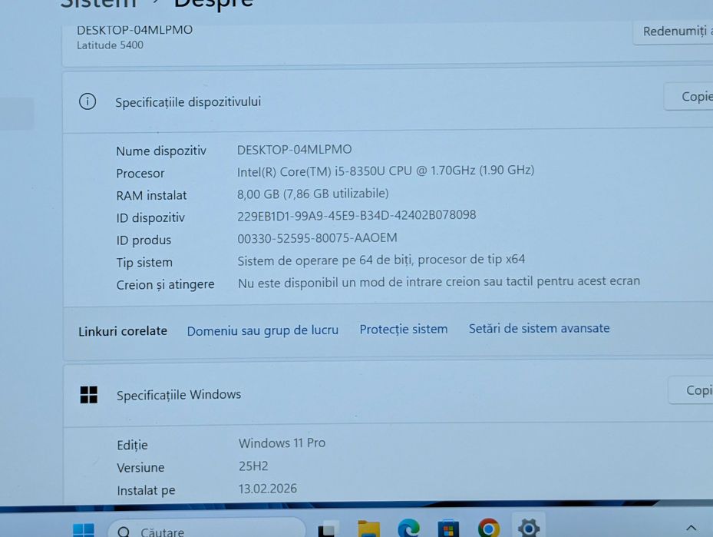This screenshot has height=537, width=713.
Task: Go back via Sistem breadcrumb
Action: point(98,4)
